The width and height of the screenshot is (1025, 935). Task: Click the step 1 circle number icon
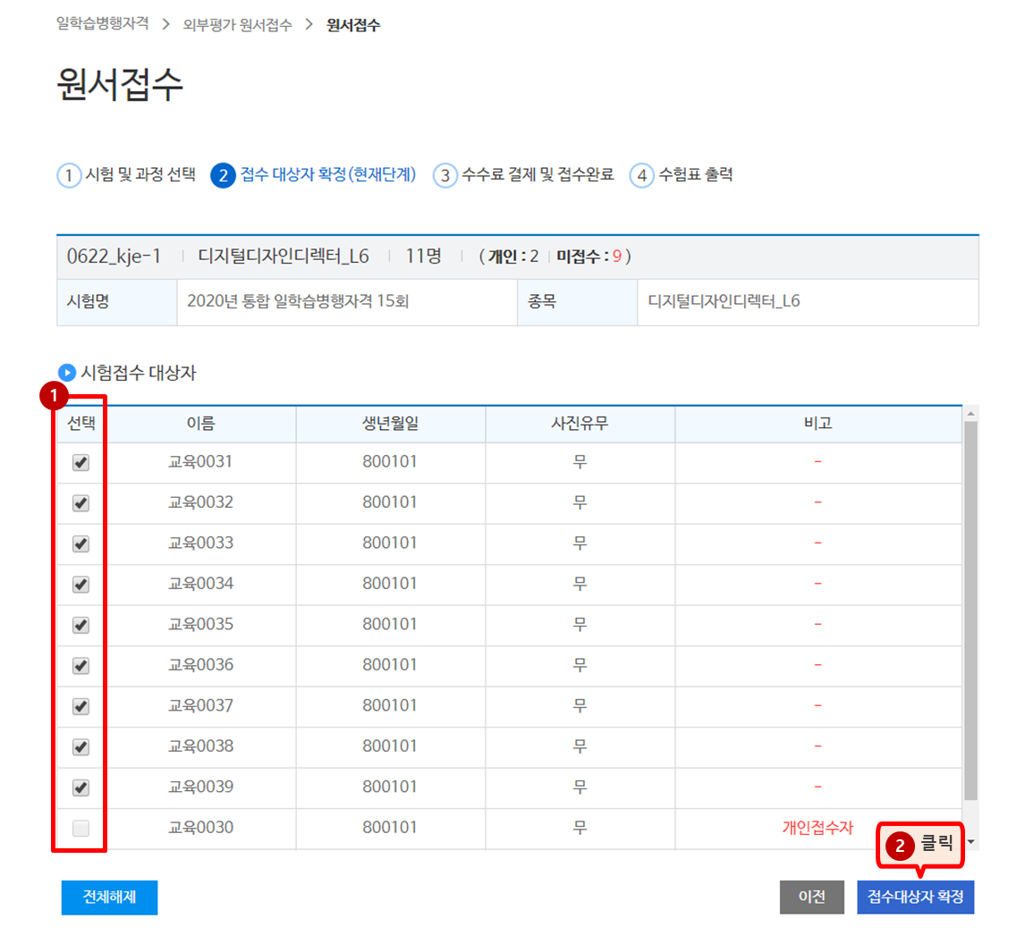[69, 175]
